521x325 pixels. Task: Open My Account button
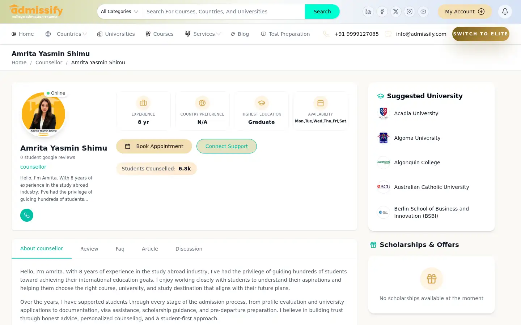pos(465,12)
